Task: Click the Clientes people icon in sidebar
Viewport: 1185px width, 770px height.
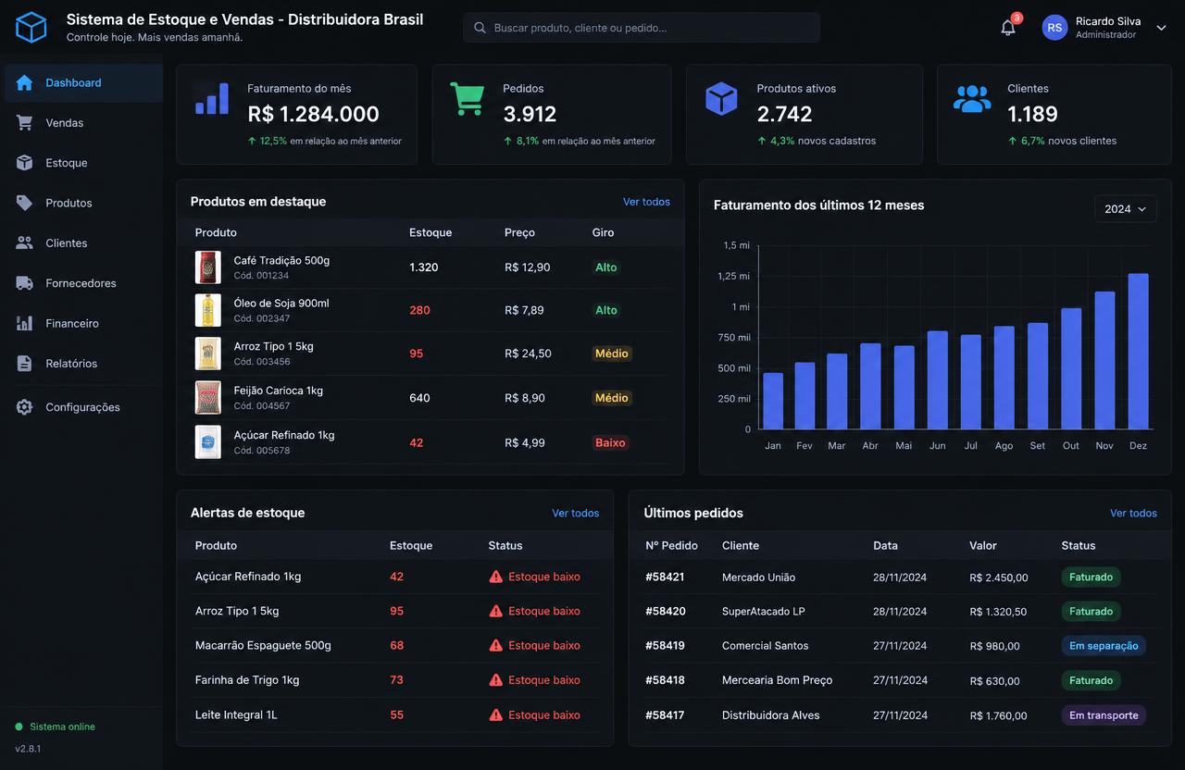Action: click(x=24, y=242)
